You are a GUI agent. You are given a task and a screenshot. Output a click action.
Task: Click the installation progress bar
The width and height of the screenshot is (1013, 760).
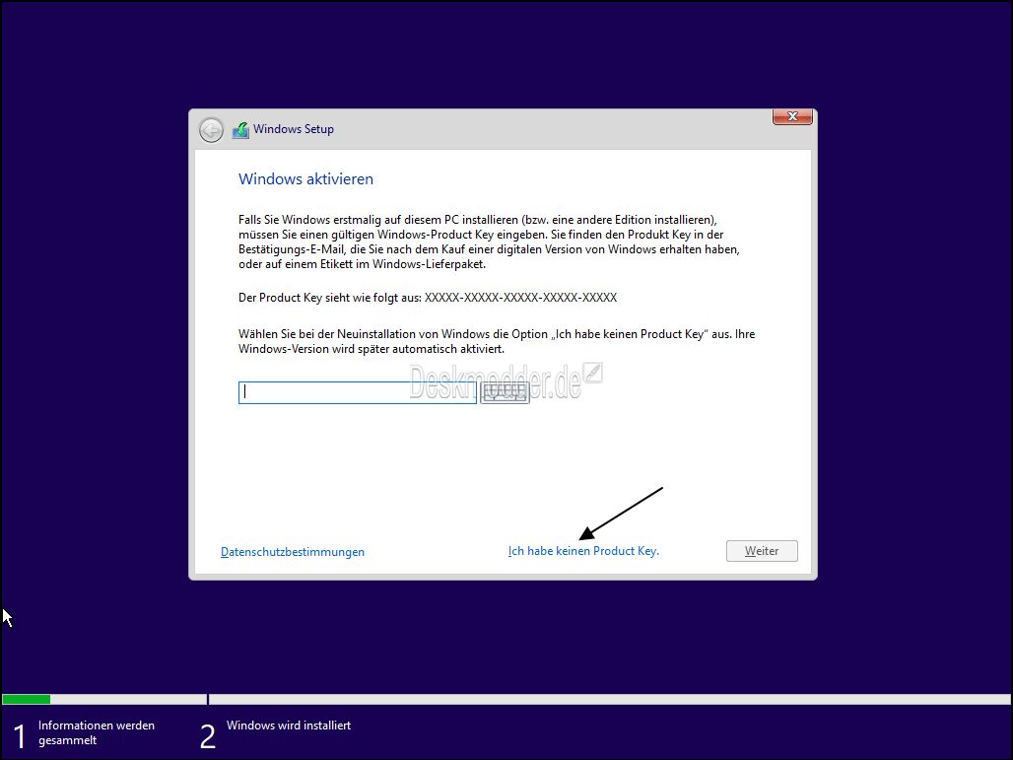pos(506,699)
